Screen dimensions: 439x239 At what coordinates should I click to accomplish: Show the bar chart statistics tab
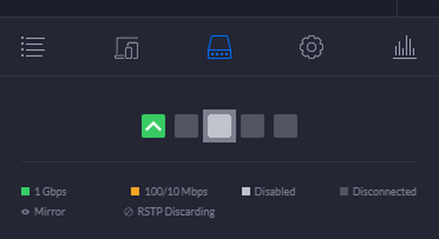(405, 48)
